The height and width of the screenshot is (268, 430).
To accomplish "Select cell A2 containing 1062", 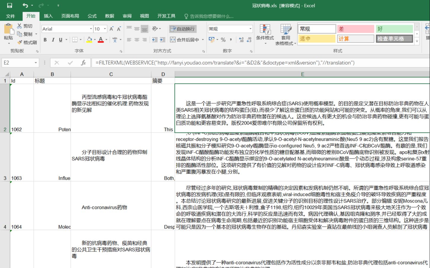I will 22,108.
